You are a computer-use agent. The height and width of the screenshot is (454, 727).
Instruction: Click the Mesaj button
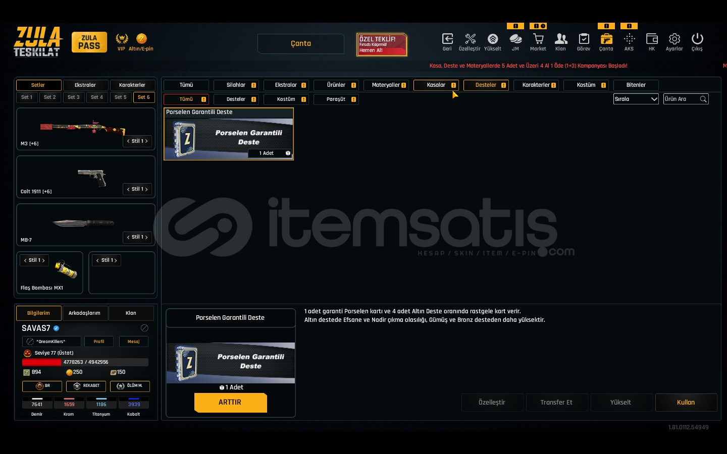pyautogui.click(x=134, y=342)
